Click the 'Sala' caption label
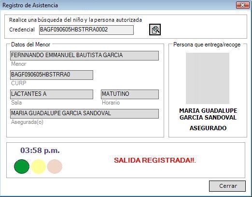The width and height of the screenshot is (252, 197). 16,103
